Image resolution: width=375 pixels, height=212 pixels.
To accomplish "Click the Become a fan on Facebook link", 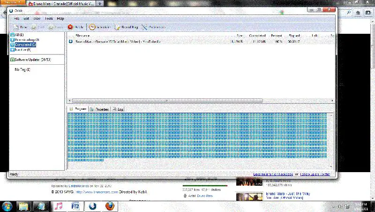I will click(x=273, y=174).
